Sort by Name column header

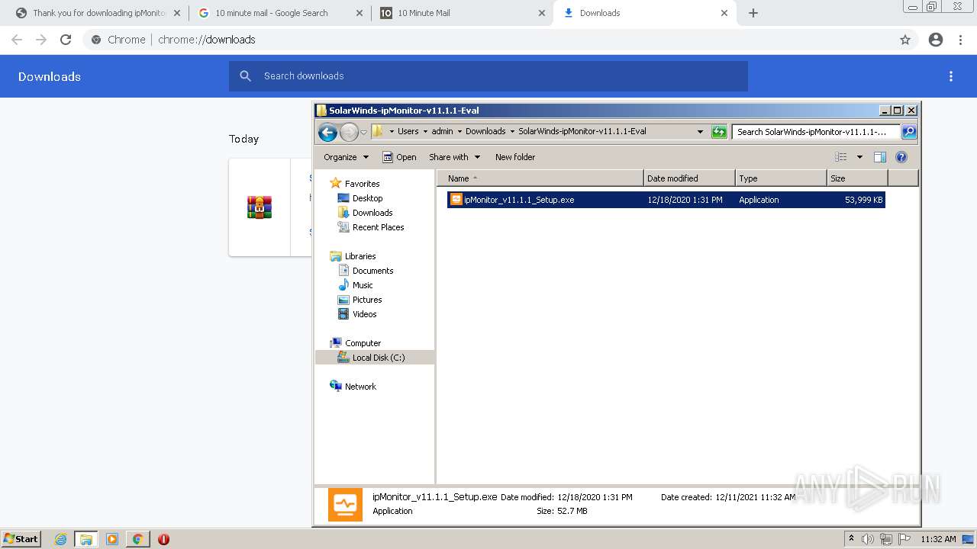[540, 178]
